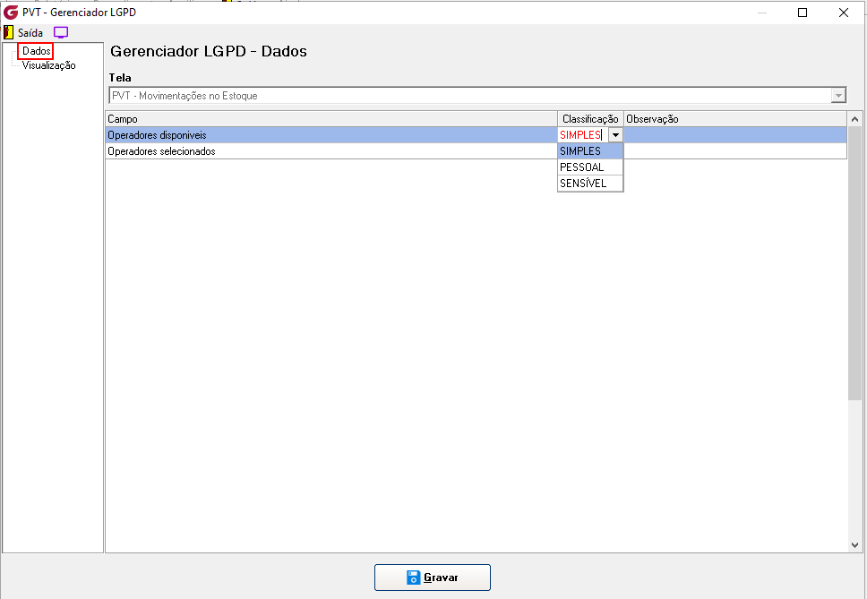This screenshot has height=599, width=867.
Task: Click the scrollbar up arrow in grid
Action: [854, 119]
